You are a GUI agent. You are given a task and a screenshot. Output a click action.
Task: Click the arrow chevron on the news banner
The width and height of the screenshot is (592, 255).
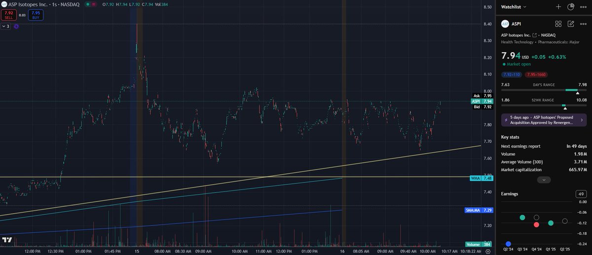pyautogui.click(x=581, y=120)
